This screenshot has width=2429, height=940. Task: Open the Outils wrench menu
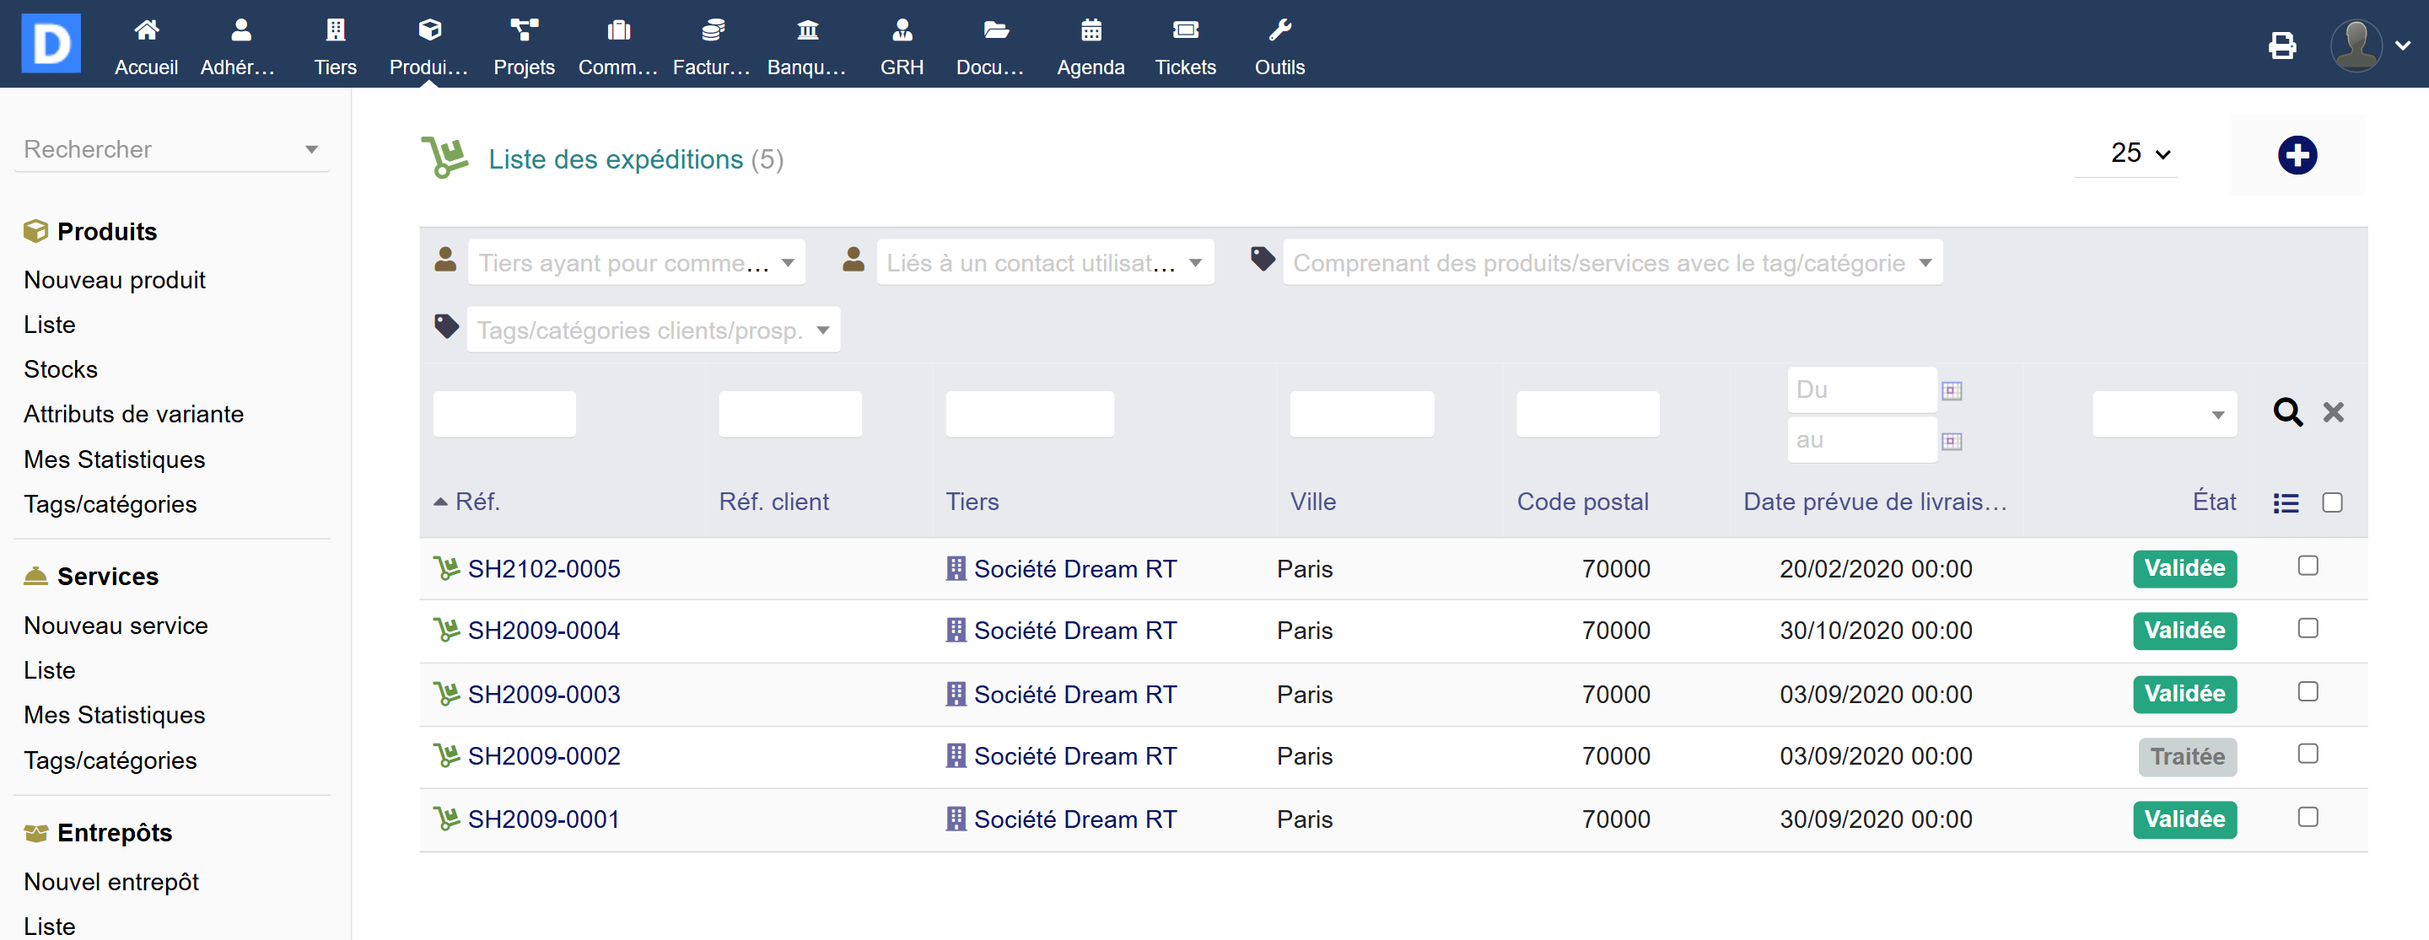[1279, 46]
